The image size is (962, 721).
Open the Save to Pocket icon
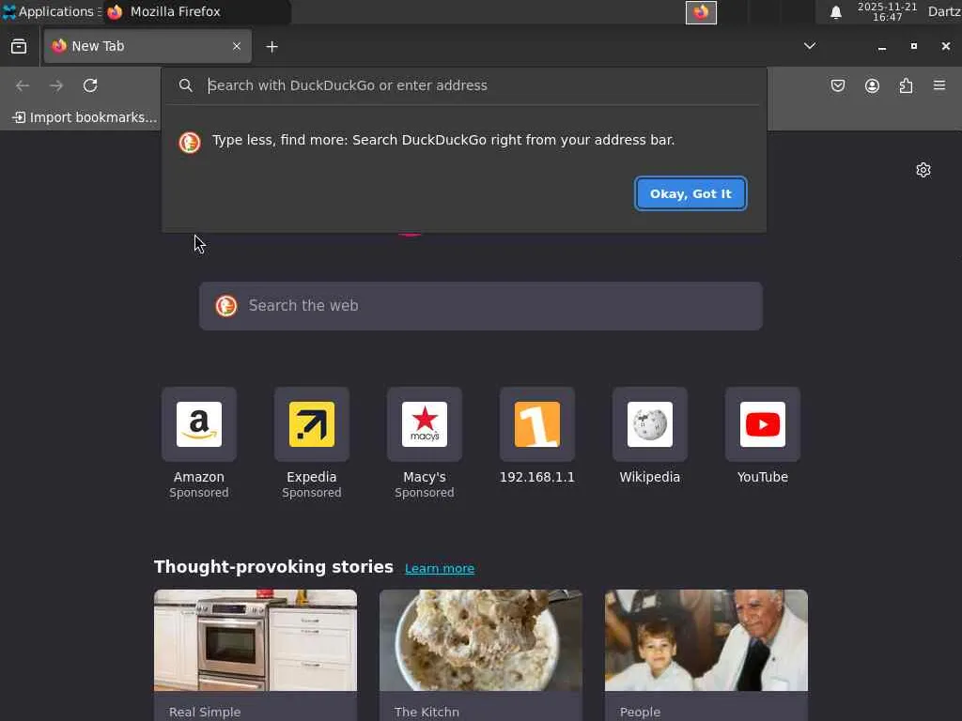(x=838, y=85)
